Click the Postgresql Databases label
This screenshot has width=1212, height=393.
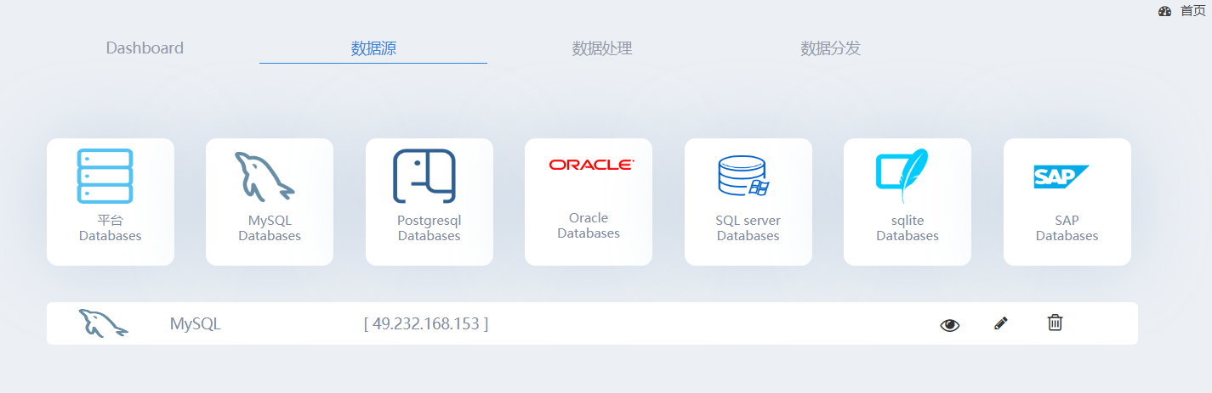[x=430, y=227]
